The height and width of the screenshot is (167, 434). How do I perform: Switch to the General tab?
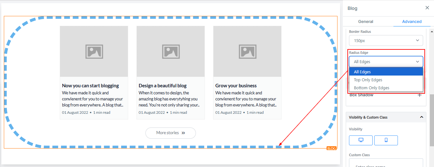tap(366, 22)
